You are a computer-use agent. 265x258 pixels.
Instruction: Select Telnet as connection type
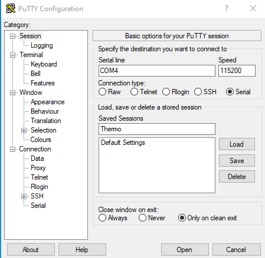pos(134,92)
